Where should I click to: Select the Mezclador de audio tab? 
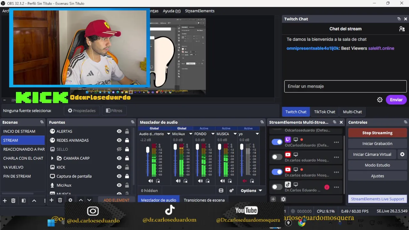point(158,200)
